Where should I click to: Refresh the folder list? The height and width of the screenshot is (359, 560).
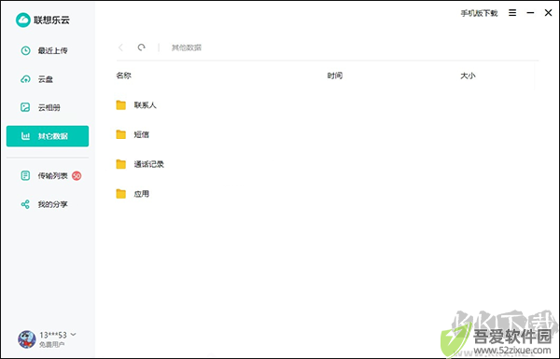tap(142, 48)
